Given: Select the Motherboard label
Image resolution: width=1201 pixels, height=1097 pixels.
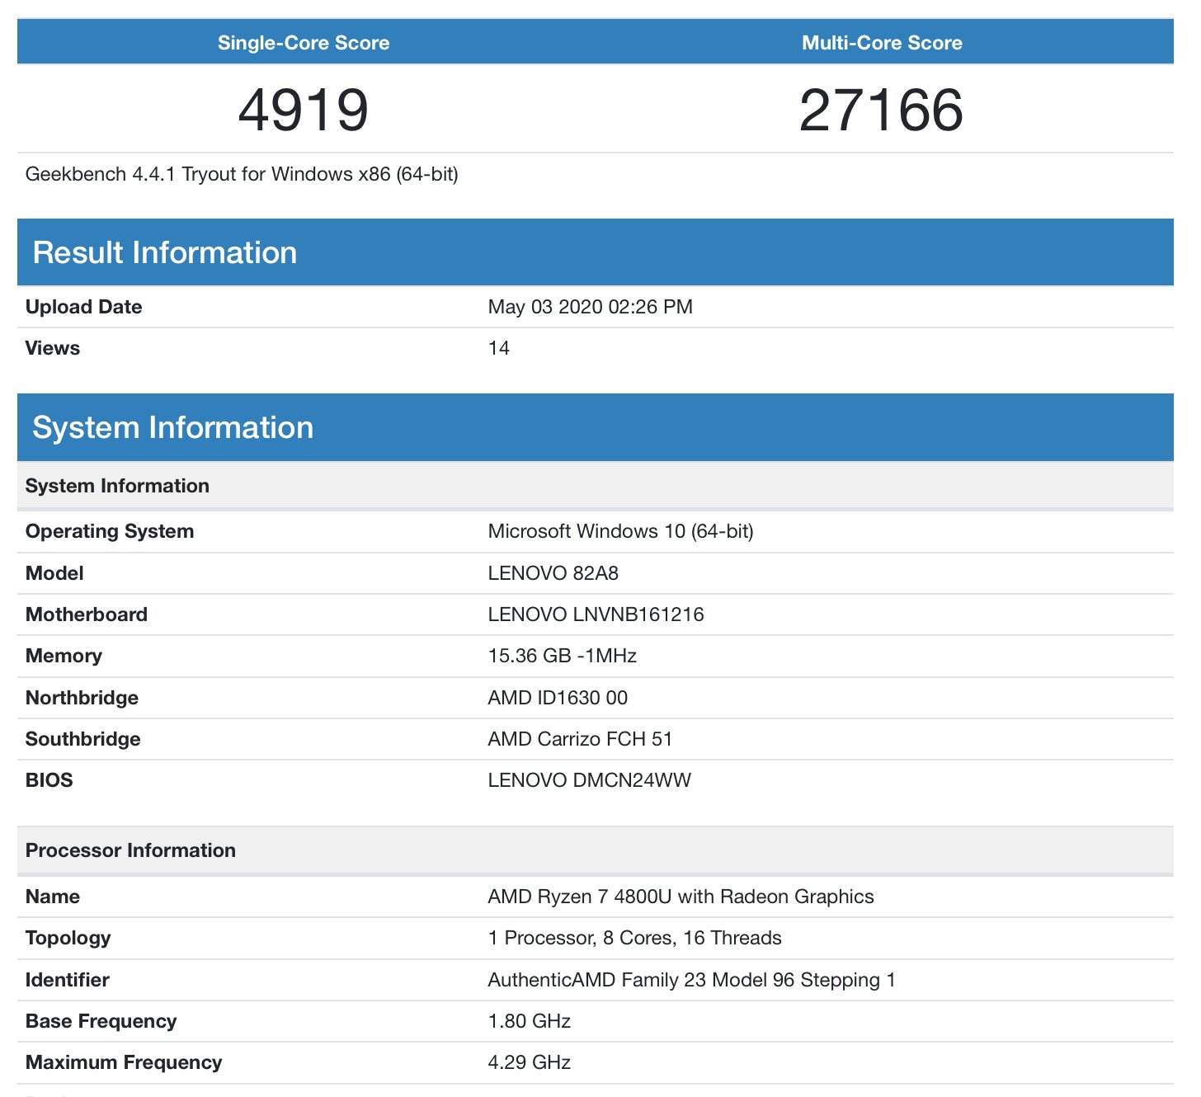Looking at the screenshot, I should pos(87,614).
